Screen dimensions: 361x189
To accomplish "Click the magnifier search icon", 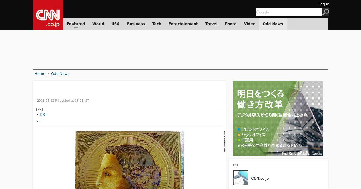I will click(326, 12).
